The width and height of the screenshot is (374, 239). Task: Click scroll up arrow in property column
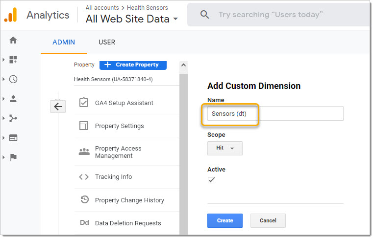point(184,65)
